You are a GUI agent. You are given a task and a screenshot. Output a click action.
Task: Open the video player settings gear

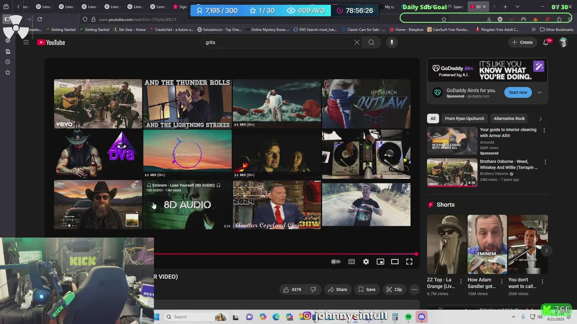pos(366,261)
